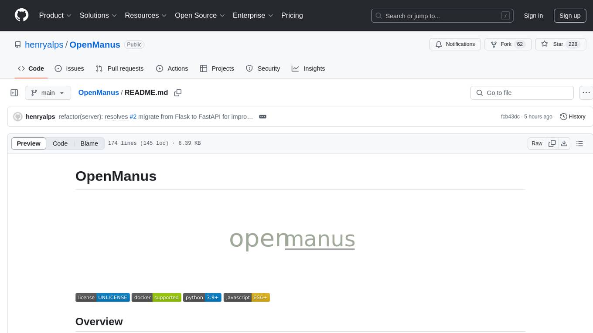This screenshot has width=593, height=333.
Task: Expand the Enterprise menu
Action: [x=253, y=15]
